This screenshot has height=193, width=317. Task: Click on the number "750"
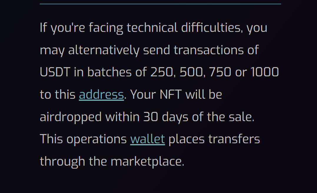[x=220, y=72]
